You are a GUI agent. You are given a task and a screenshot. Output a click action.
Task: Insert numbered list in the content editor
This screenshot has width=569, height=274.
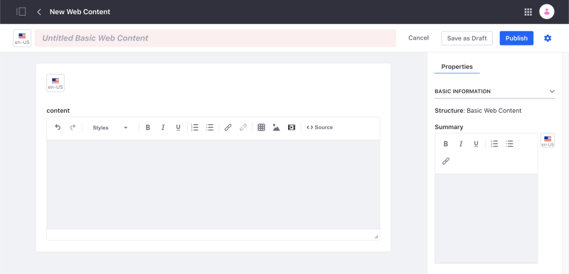point(195,127)
